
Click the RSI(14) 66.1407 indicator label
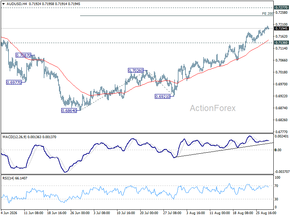pos(15,178)
